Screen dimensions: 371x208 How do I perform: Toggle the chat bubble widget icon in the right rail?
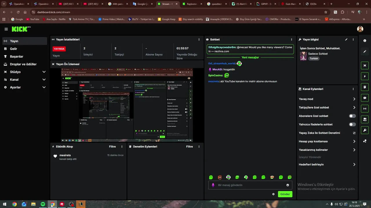pos(365,98)
